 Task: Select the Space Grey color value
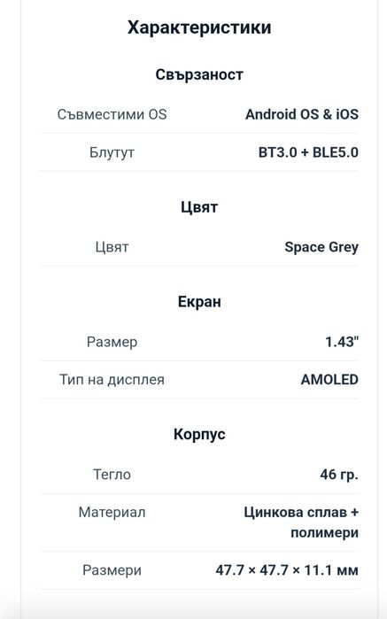[321, 248]
